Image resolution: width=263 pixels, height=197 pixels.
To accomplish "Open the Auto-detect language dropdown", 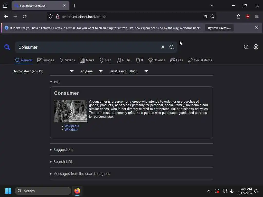I will [x=43, y=71].
